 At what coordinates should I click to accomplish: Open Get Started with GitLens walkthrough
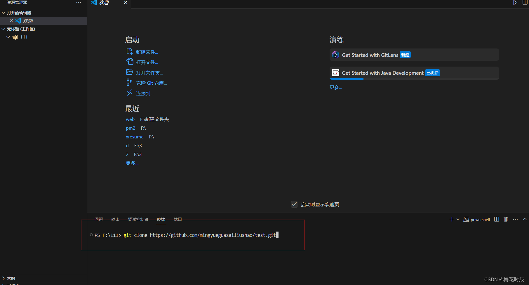coord(414,55)
